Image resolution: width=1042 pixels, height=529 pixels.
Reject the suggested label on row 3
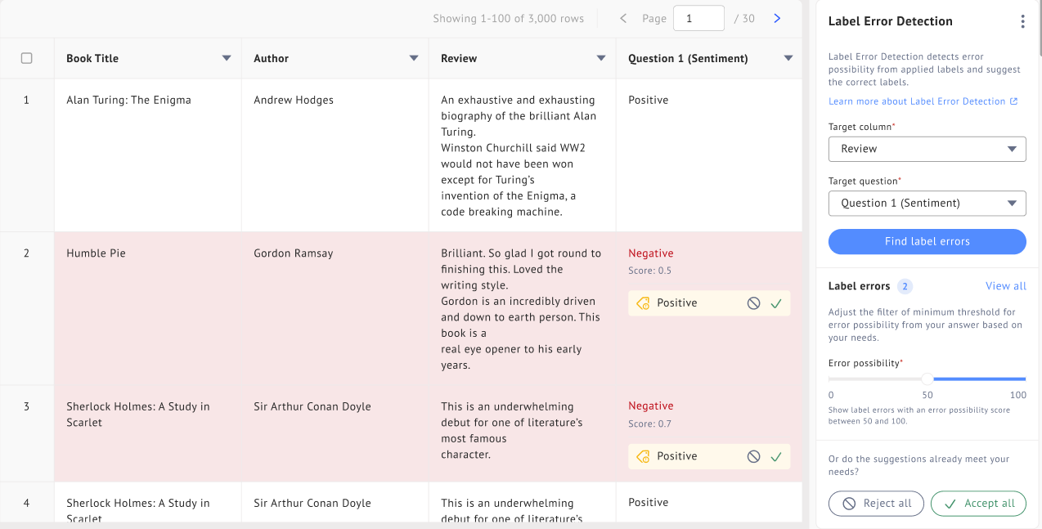(753, 455)
